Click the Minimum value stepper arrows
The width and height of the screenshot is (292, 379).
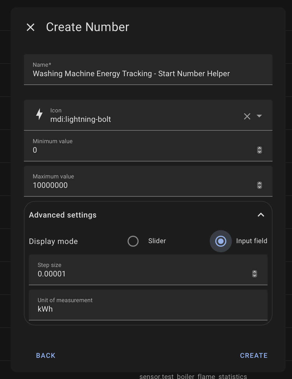(260, 150)
